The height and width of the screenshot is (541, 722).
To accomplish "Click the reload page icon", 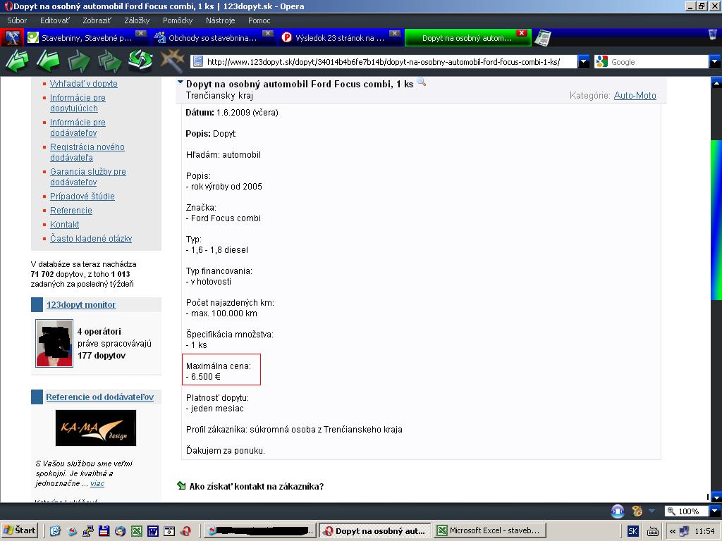I will point(140,62).
